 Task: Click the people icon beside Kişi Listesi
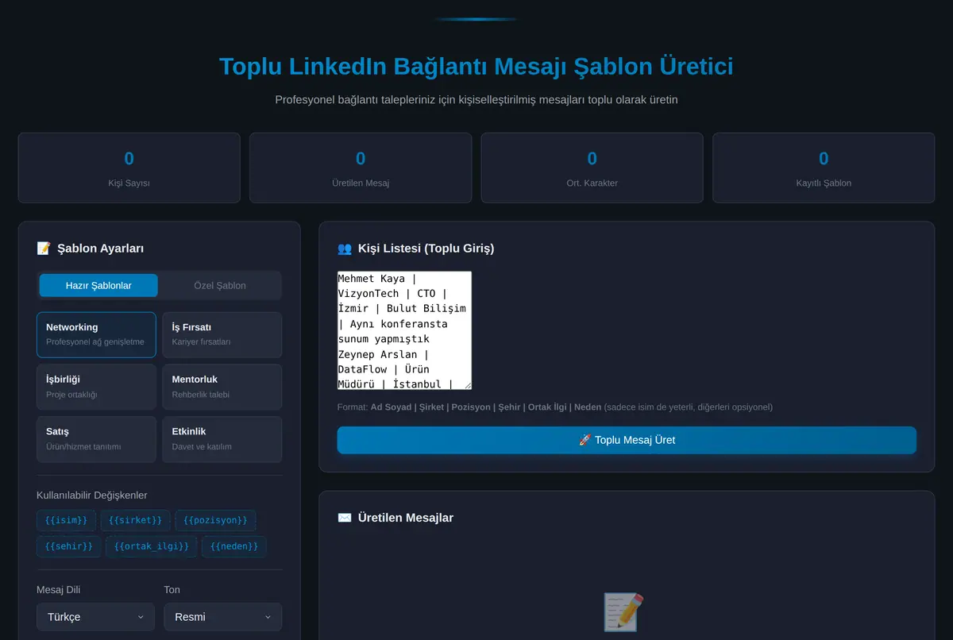[345, 249]
